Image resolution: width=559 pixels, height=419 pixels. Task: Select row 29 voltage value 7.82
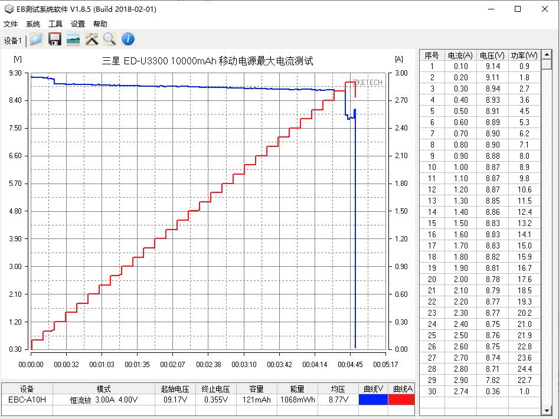tap(492, 380)
